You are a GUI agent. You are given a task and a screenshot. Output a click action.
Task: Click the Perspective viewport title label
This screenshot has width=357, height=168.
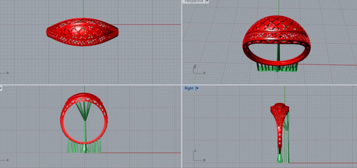click(x=194, y=1)
